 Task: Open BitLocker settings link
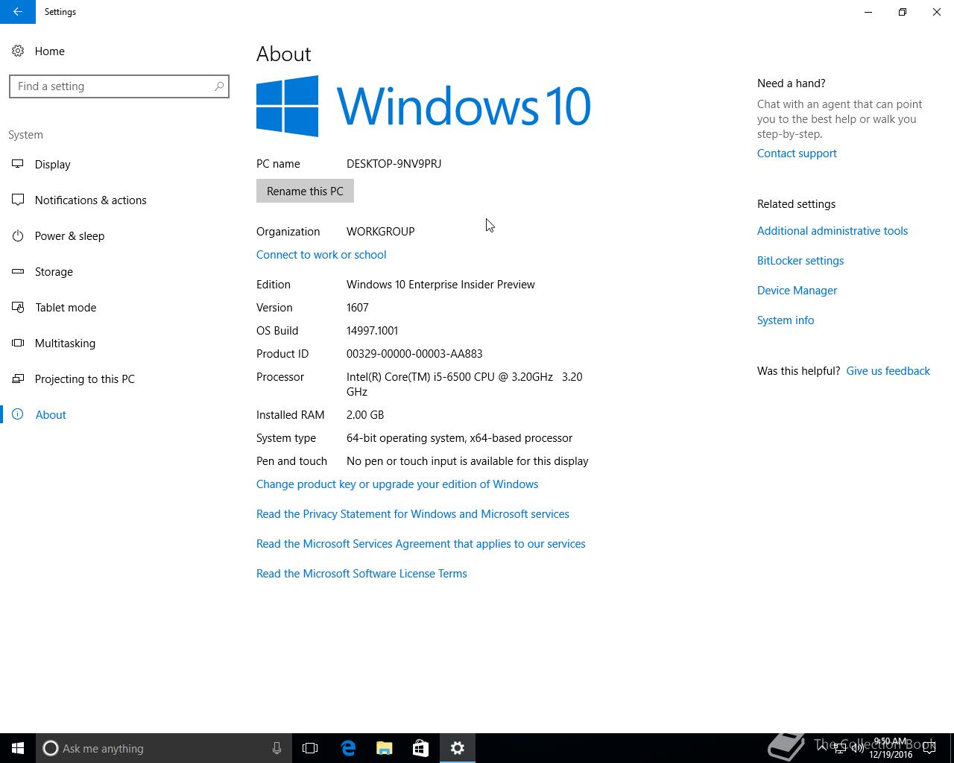click(x=800, y=261)
